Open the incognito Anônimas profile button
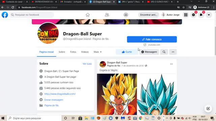 coord(201,7)
